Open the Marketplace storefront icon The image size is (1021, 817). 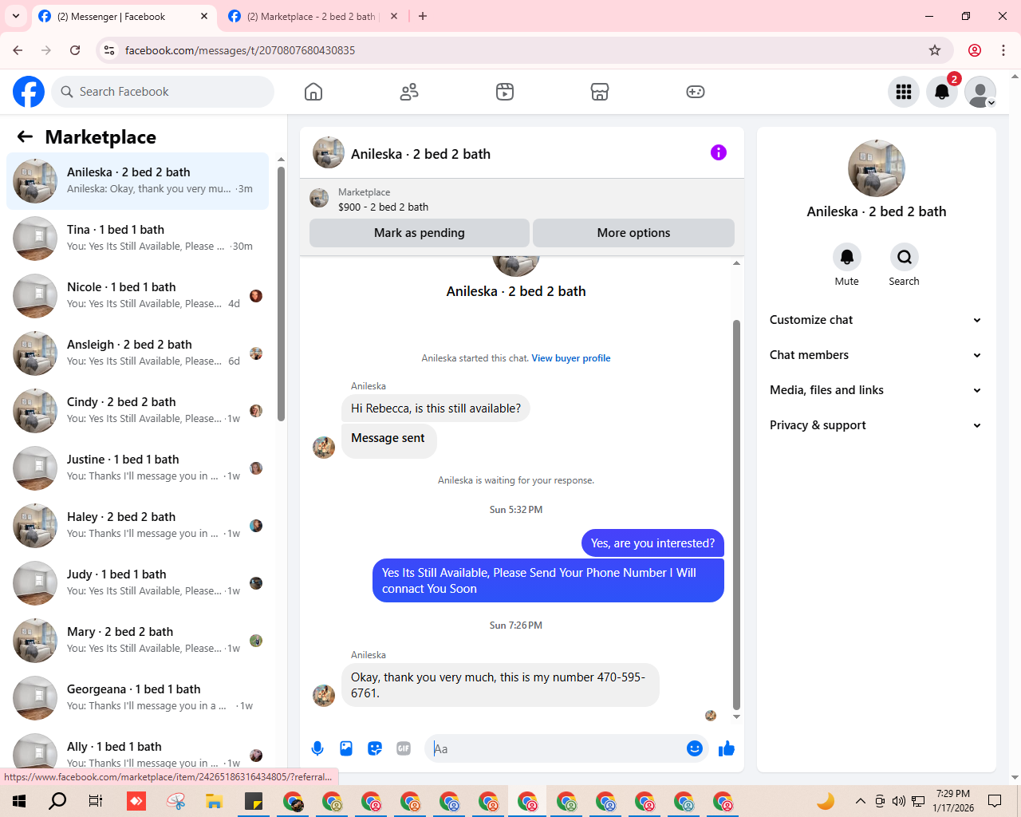pyautogui.click(x=600, y=92)
